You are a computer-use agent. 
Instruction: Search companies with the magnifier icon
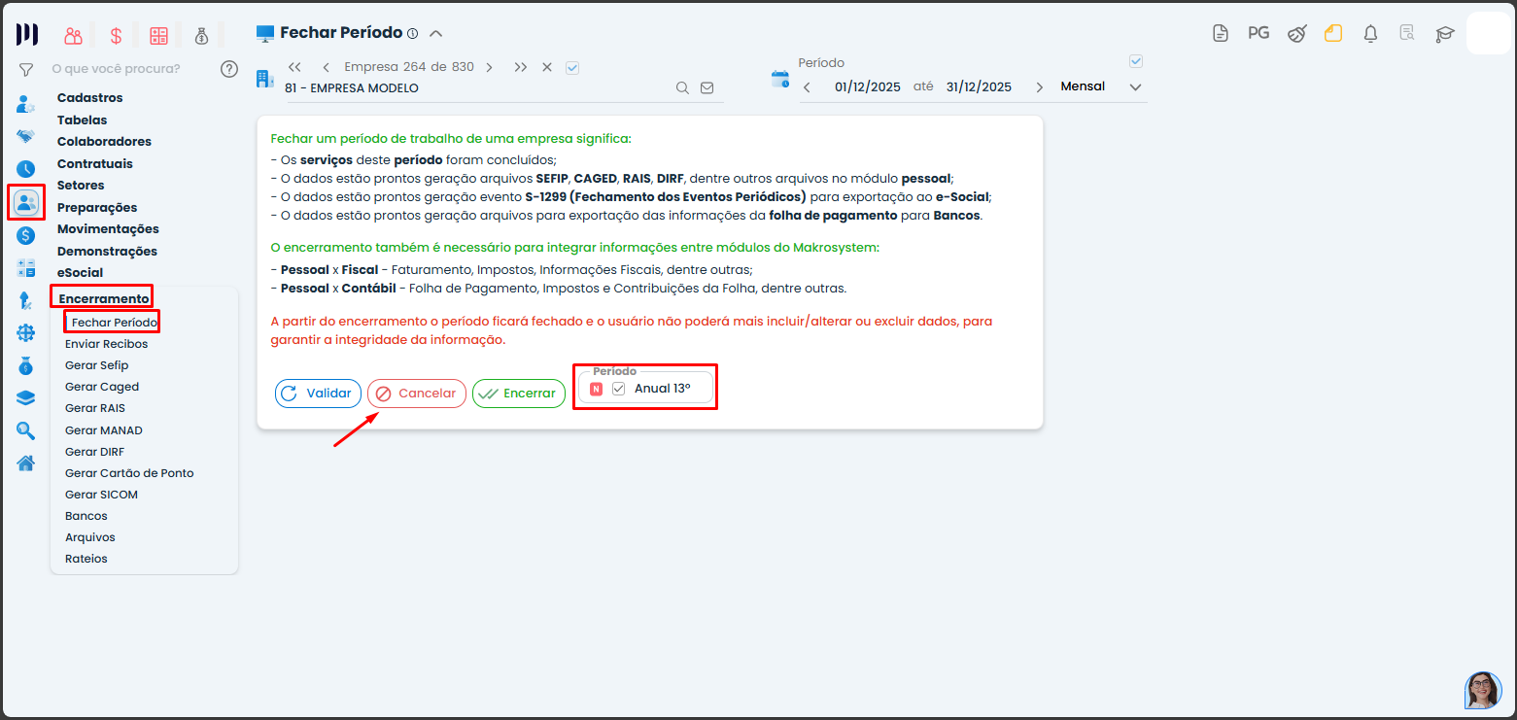pyautogui.click(x=683, y=87)
